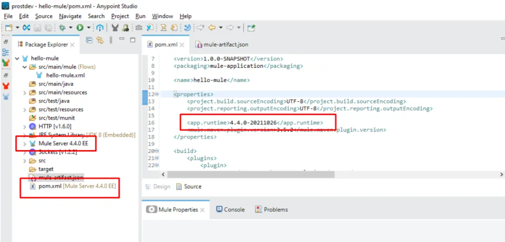
Task: Open the Problems tab
Action: 271,210
